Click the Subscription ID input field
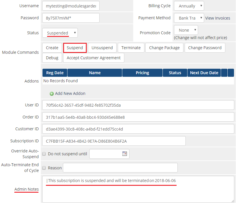The width and height of the screenshot is (236, 203). (114, 141)
